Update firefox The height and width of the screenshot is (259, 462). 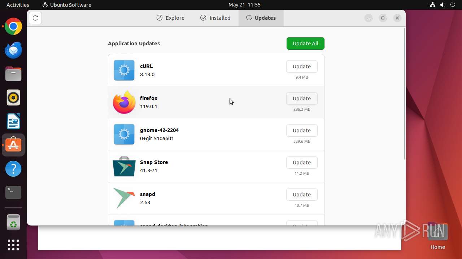[302, 99]
